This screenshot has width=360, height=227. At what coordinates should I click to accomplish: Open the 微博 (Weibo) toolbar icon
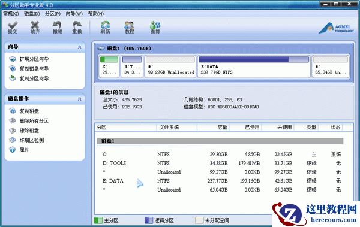coord(155,28)
